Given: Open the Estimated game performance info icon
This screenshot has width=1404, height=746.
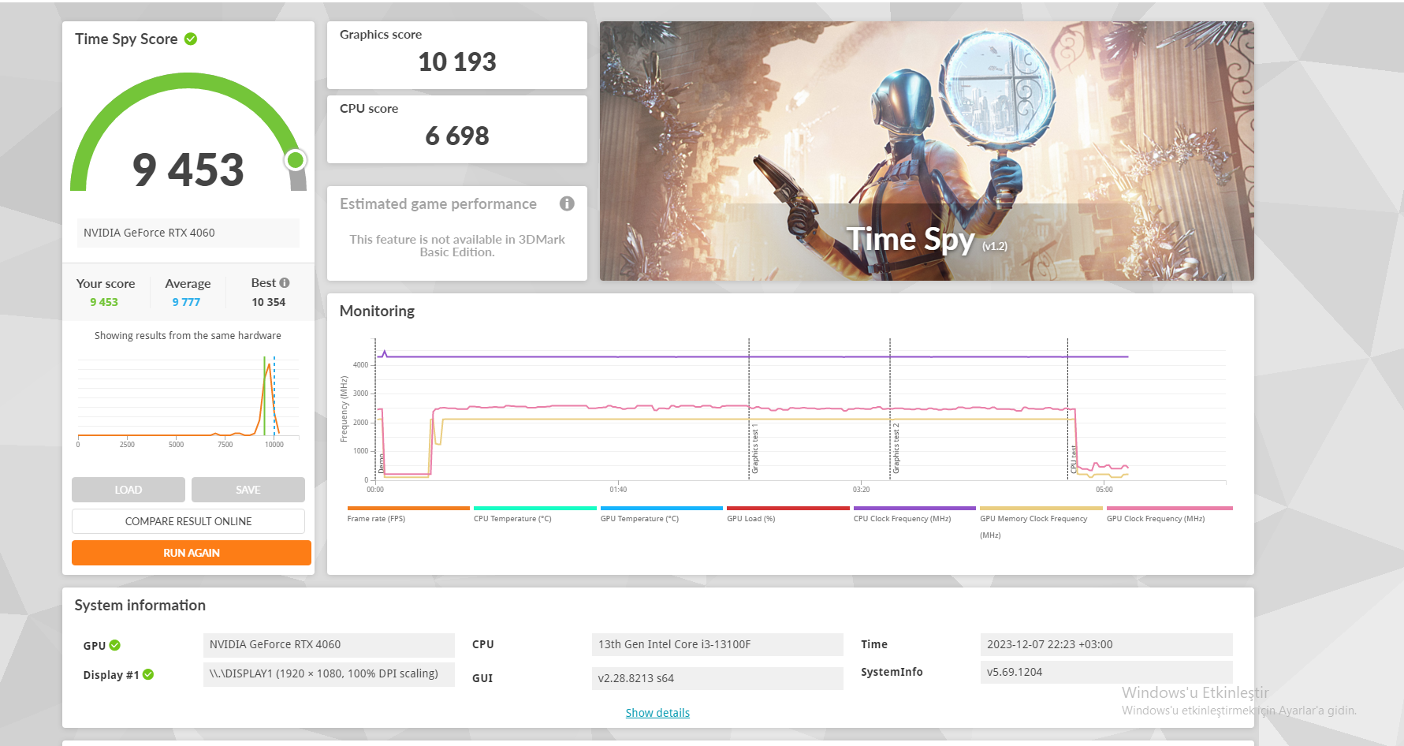Looking at the screenshot, I should point(567,203).
